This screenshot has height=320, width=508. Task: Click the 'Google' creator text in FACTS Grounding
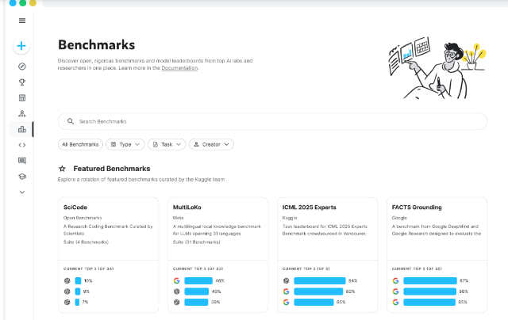399,218
